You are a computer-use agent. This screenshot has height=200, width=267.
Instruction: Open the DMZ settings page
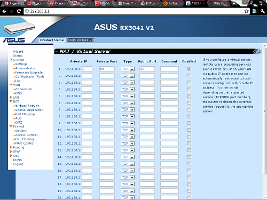click(19, 122)
